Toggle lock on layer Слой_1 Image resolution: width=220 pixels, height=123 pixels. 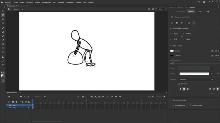29,108
